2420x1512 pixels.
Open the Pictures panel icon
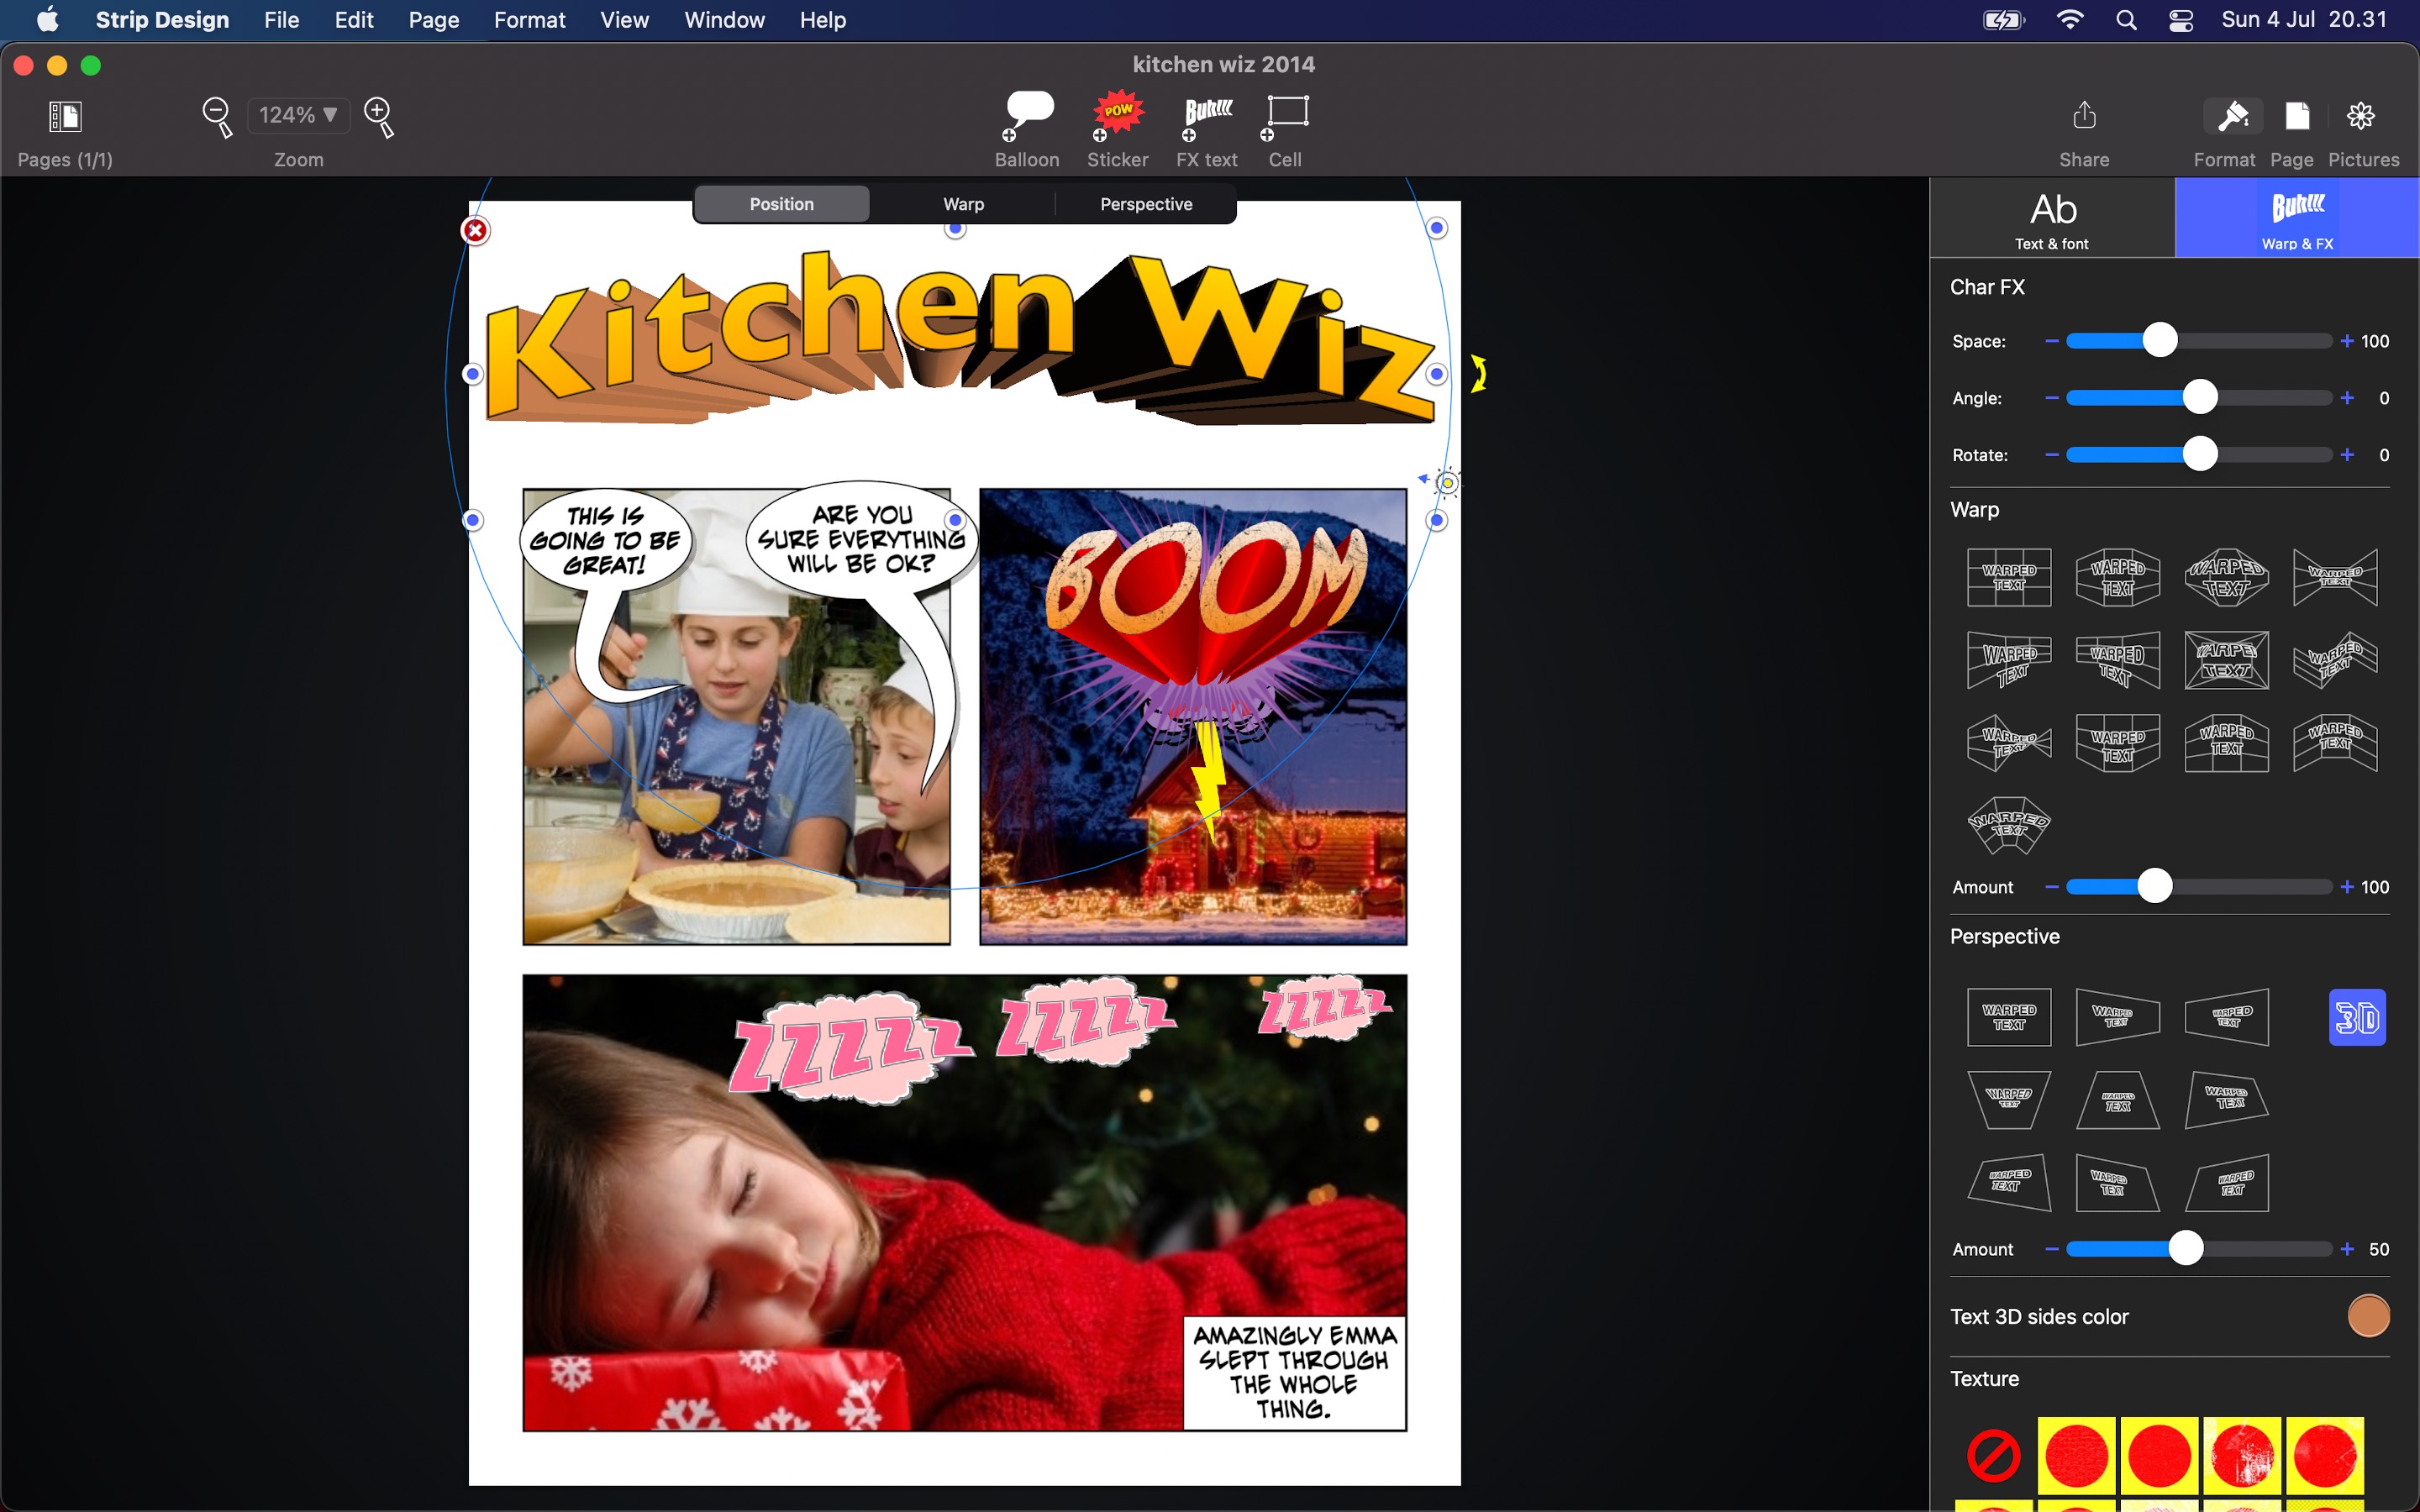pos(2361,116)
